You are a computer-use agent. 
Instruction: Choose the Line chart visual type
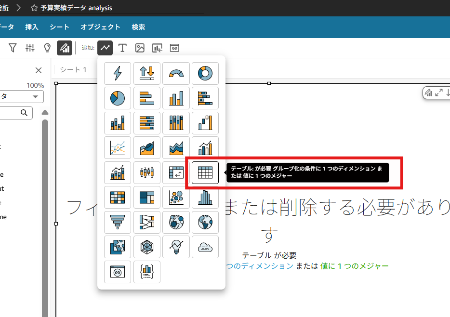(x=118, y=148)
